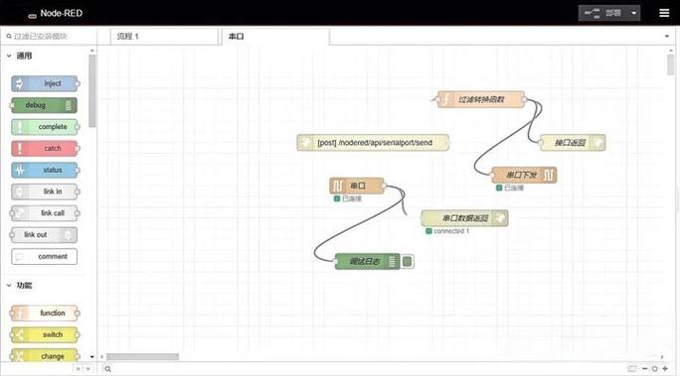Expand all palette categories
Screen dimensions: 680x376
88,369
